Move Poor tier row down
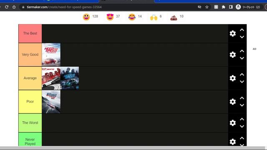This screenshot has width=267, height=150. [242, 105]
